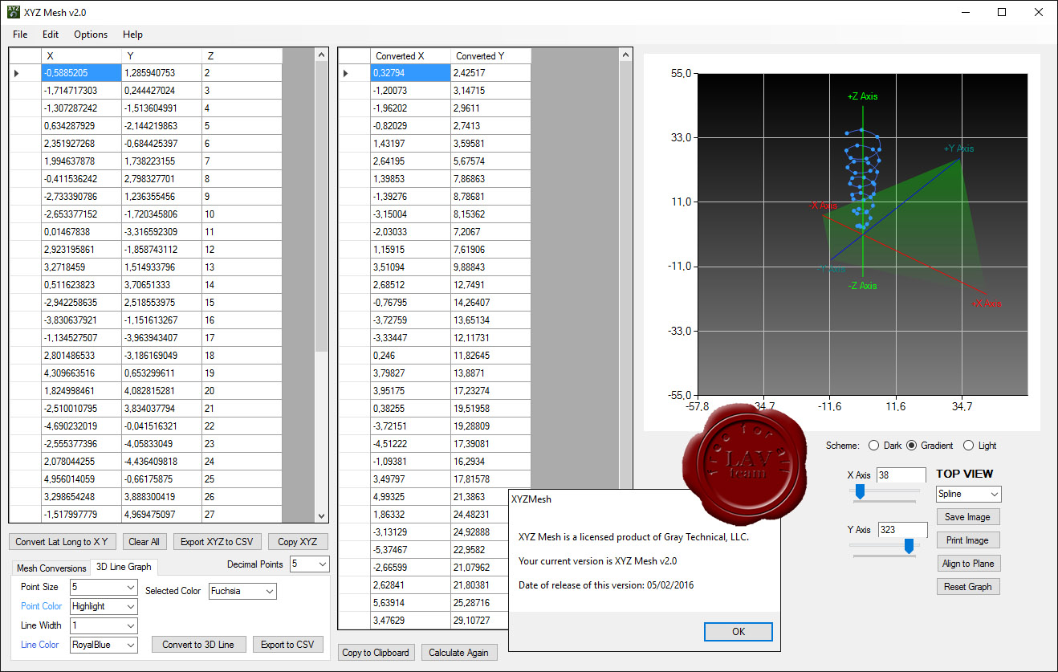Open the Point Color Highlight dropdown
Viewport: 1058px width, 672px height.
[x=104, y=606]
